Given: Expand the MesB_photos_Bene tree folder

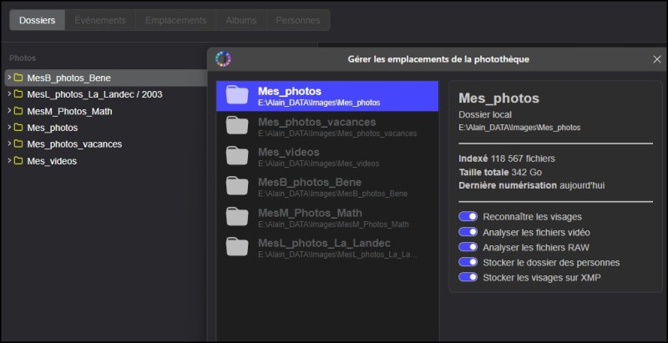Looking at the screenshot, I should point(9,78).
